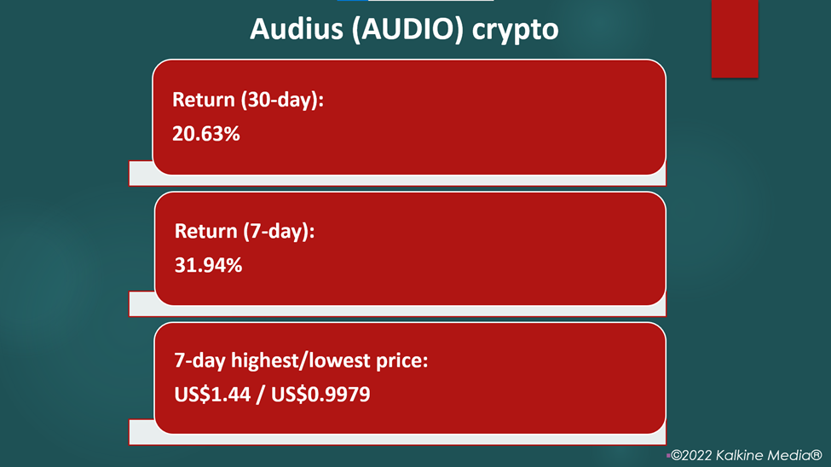Select the "Return (7-day):" label

pyautogui.click(x=245, y=232)
